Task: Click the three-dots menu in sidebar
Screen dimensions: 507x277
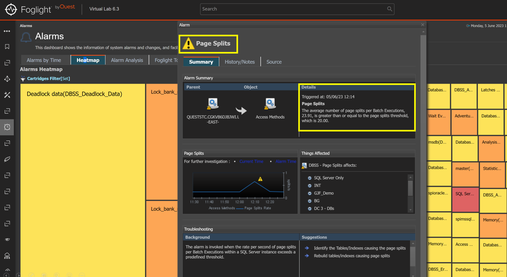Action: coord(7,31)
